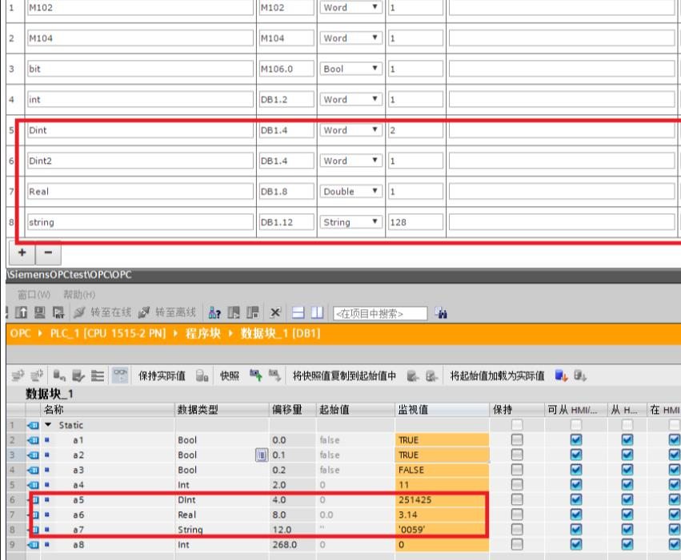Click the X delete icon in toolbar
Viewport: 681px width, 560px height.
[x=275, y=312]
